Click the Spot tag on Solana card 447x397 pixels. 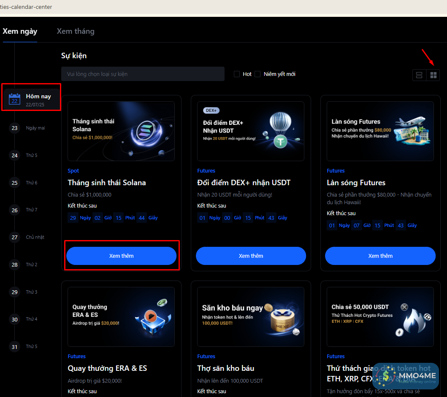pos(73,171)
